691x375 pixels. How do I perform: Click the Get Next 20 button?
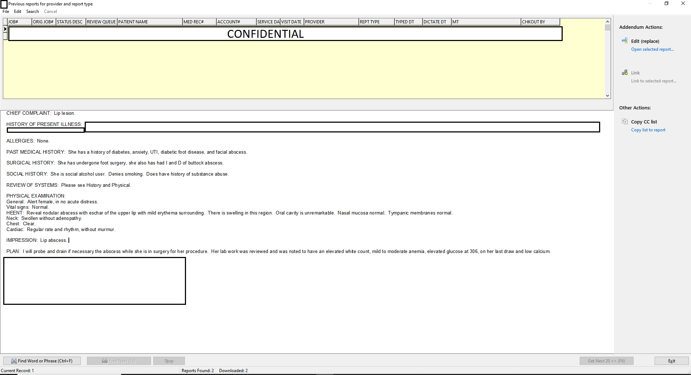[607, 361]
